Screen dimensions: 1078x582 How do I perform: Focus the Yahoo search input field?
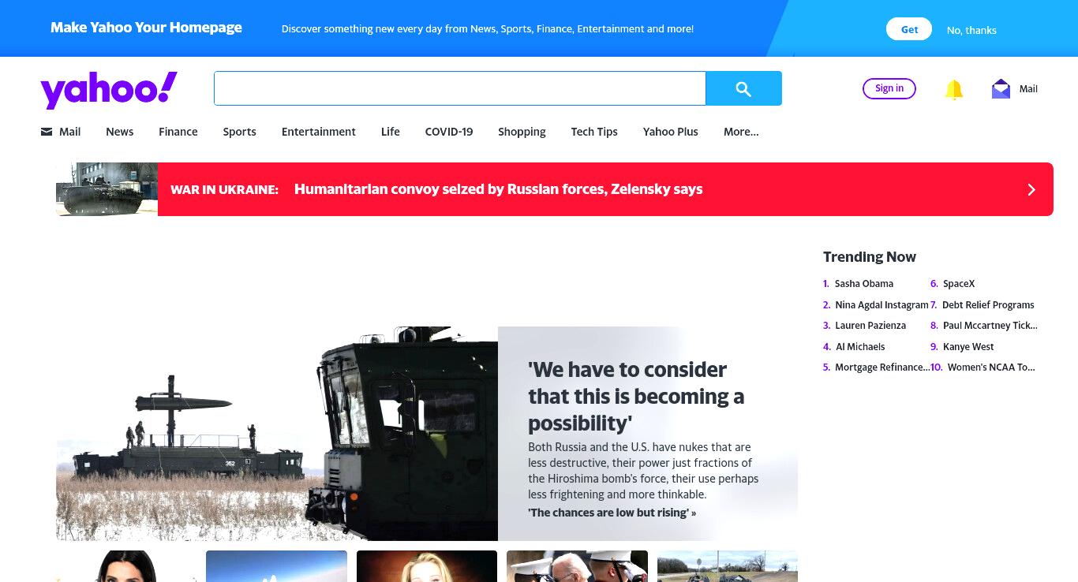pyautogui.click(x=459, y=88)
